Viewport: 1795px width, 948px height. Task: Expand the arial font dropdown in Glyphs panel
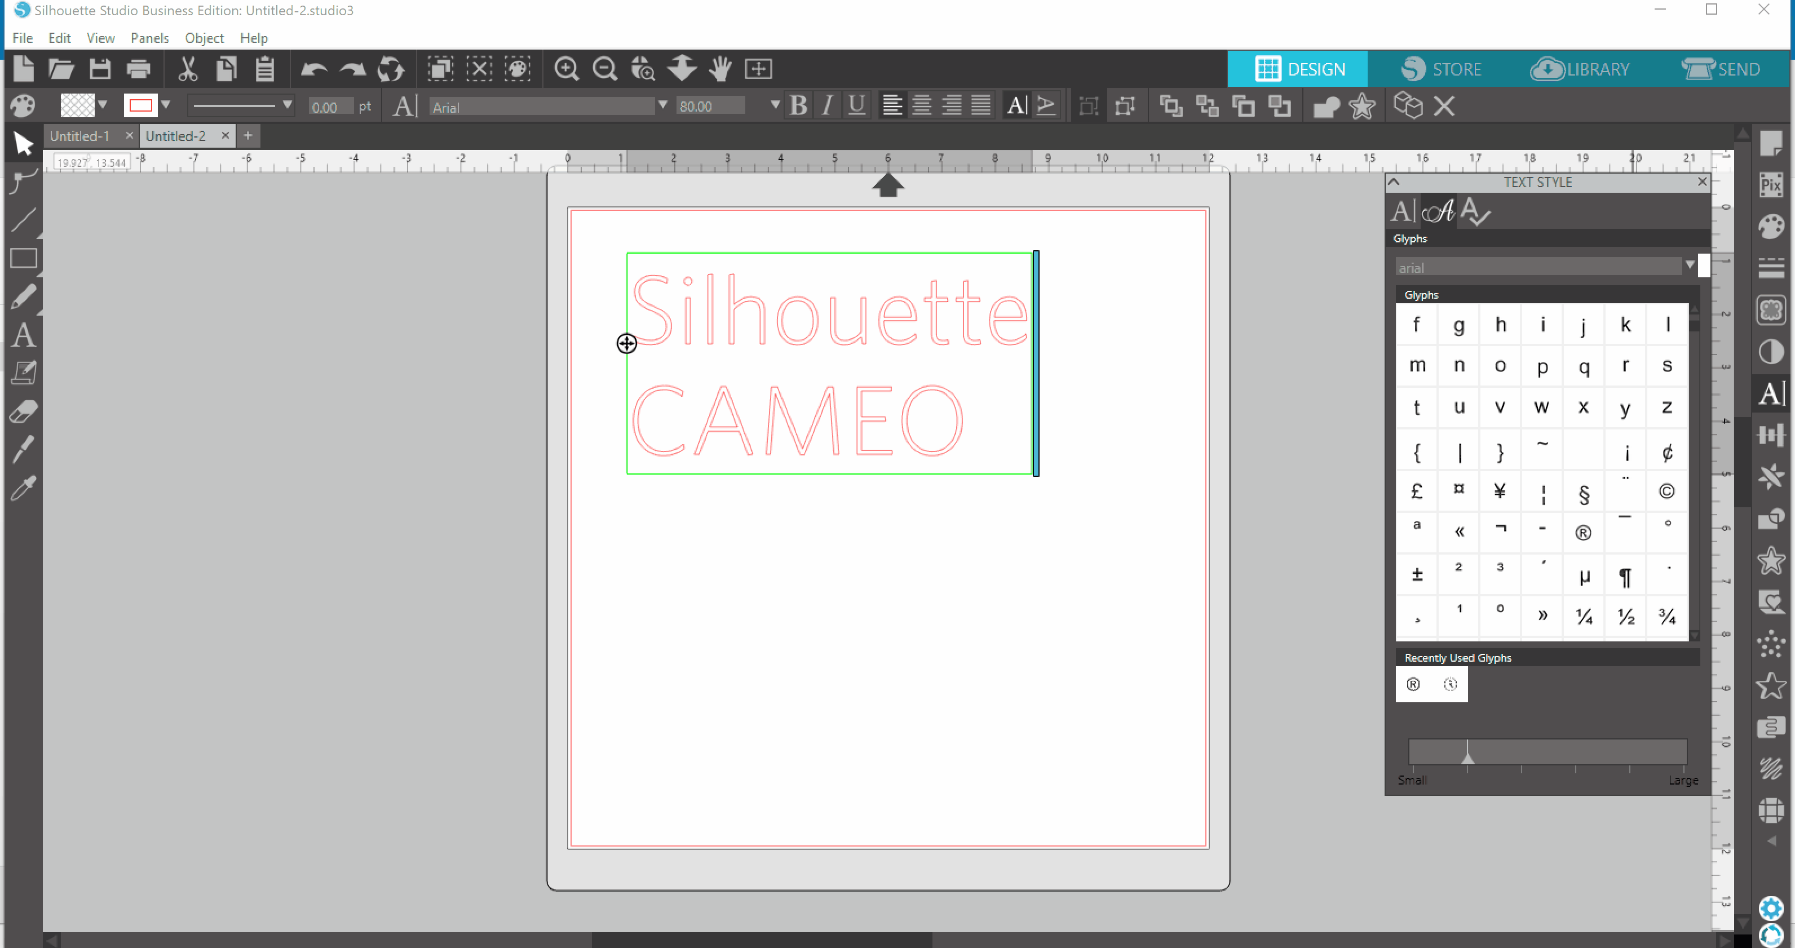point(1690,265)
